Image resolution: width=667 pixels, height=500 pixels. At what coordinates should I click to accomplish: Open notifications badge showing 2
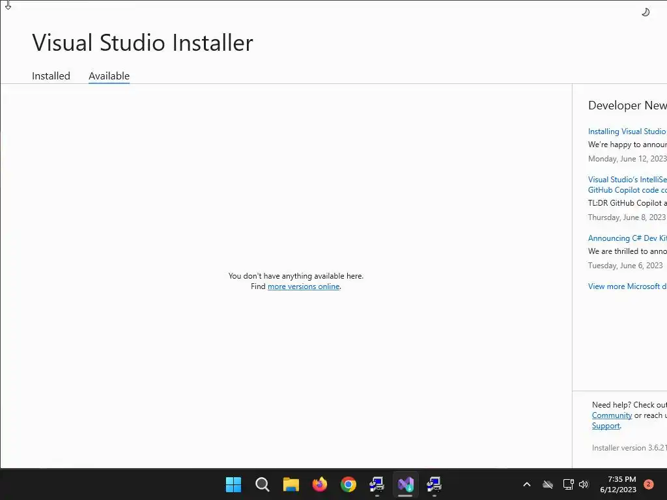(x=649, y=484)
